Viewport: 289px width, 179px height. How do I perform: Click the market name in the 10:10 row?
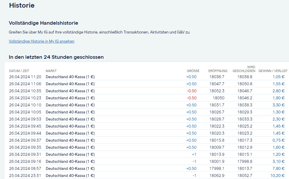(x=70, y=105)
